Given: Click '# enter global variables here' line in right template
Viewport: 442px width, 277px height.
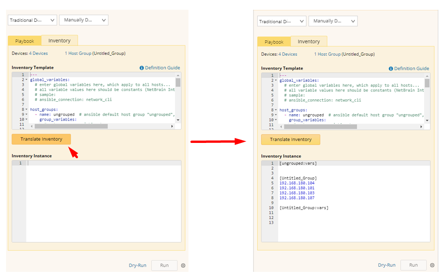Looking at the screenshot, I should pyautogui.click(x=351, y=85).
